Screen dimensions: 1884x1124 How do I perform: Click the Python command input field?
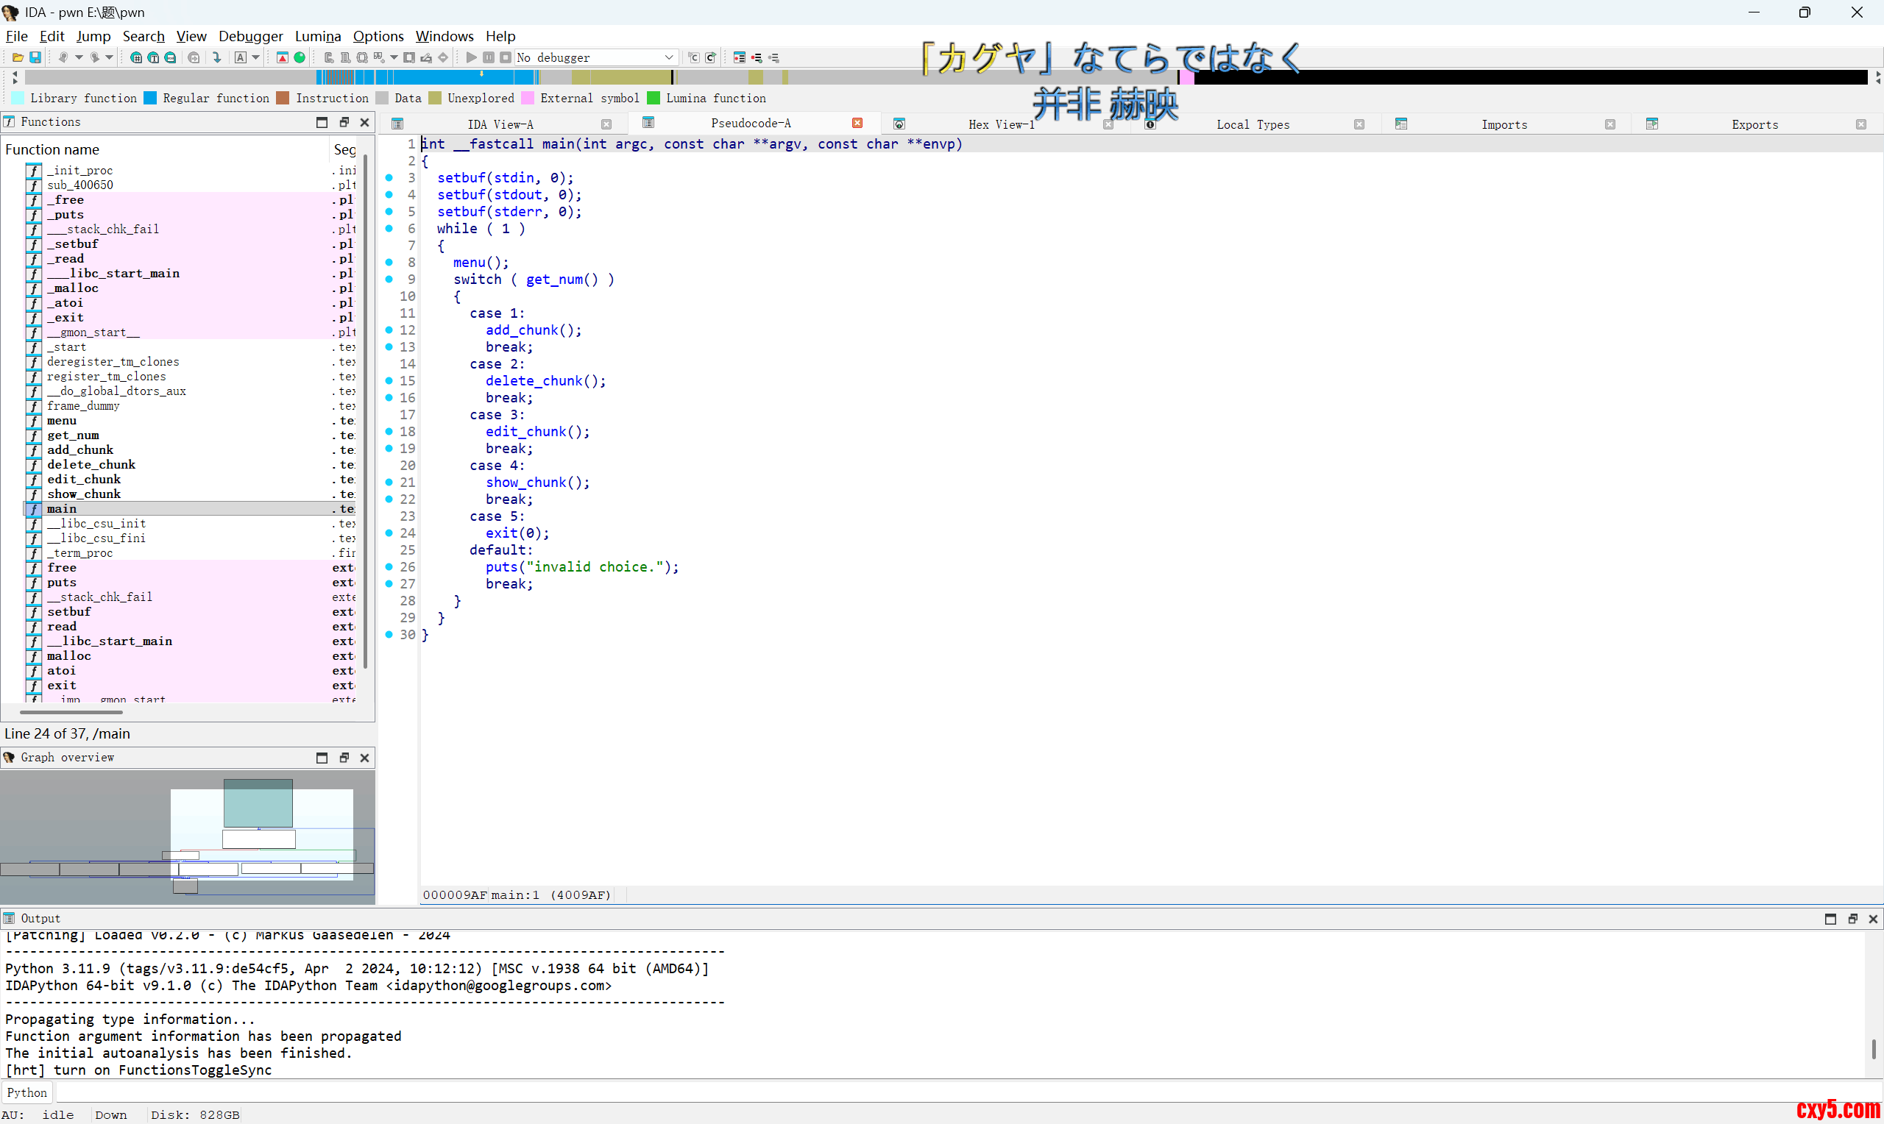pos(909,1092)
